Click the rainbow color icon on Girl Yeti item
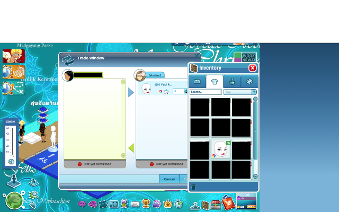Viewport: 339px width, 212px height. tap(160, 92)
